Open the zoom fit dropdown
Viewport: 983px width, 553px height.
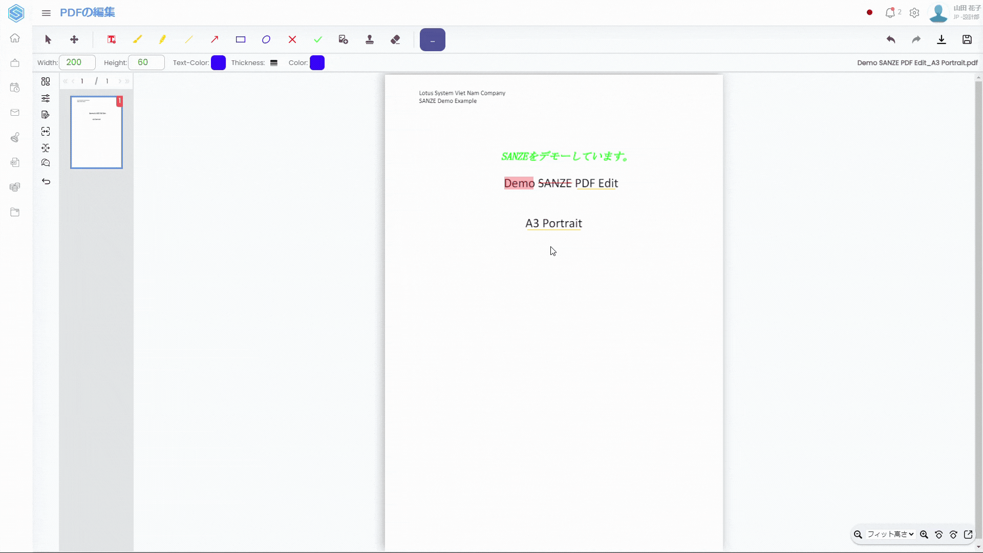pyautogui.click(x=891, y=534)
